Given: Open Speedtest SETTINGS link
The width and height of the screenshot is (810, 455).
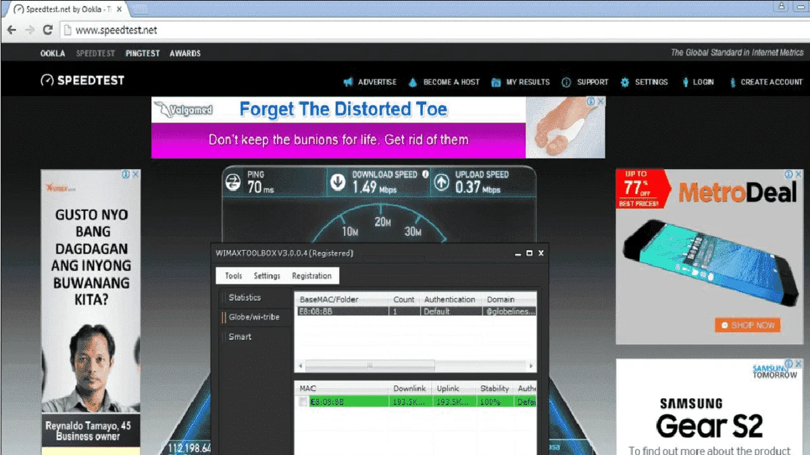Looking at the screenshot, I should pyautogui.click(x=651, y=82).
